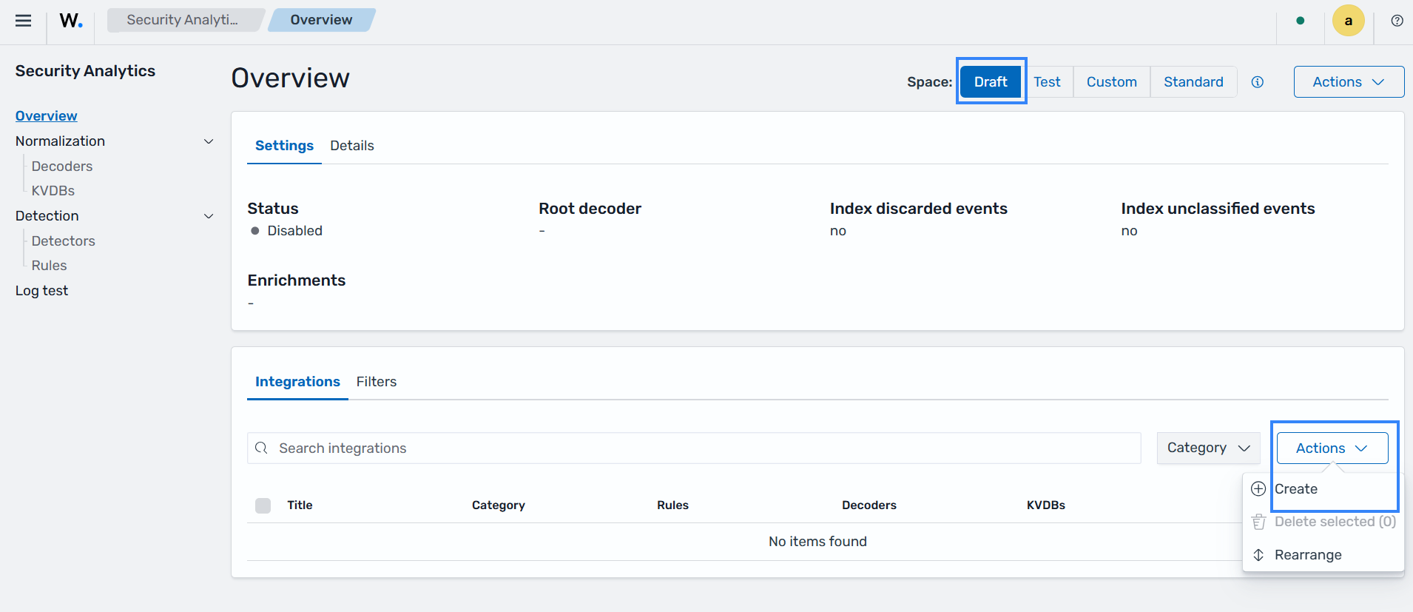Open Detectors in the sidebar
Image resolution: width=1413 pixels, height=612 pixels.
64,241
